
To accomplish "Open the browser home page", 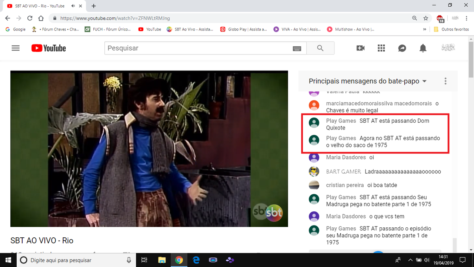I will (x=41, y=18).
